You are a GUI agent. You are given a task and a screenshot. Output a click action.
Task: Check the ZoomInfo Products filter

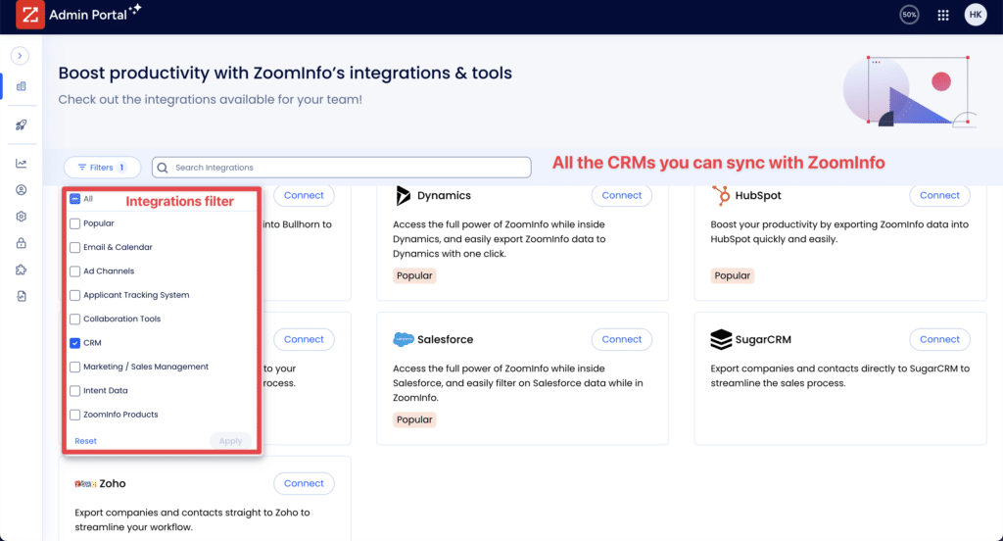click(74, 415)
